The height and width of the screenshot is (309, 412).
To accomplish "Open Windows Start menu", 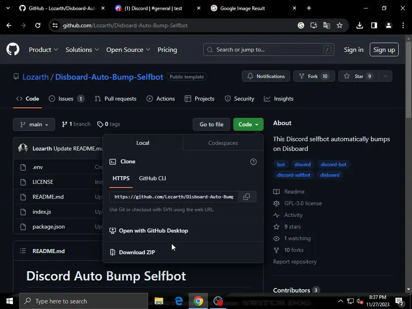I will (x=10, y=301).
